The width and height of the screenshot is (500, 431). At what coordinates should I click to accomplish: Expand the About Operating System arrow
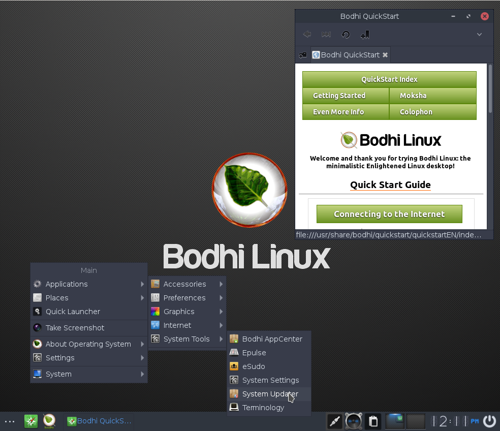[142, 344]
